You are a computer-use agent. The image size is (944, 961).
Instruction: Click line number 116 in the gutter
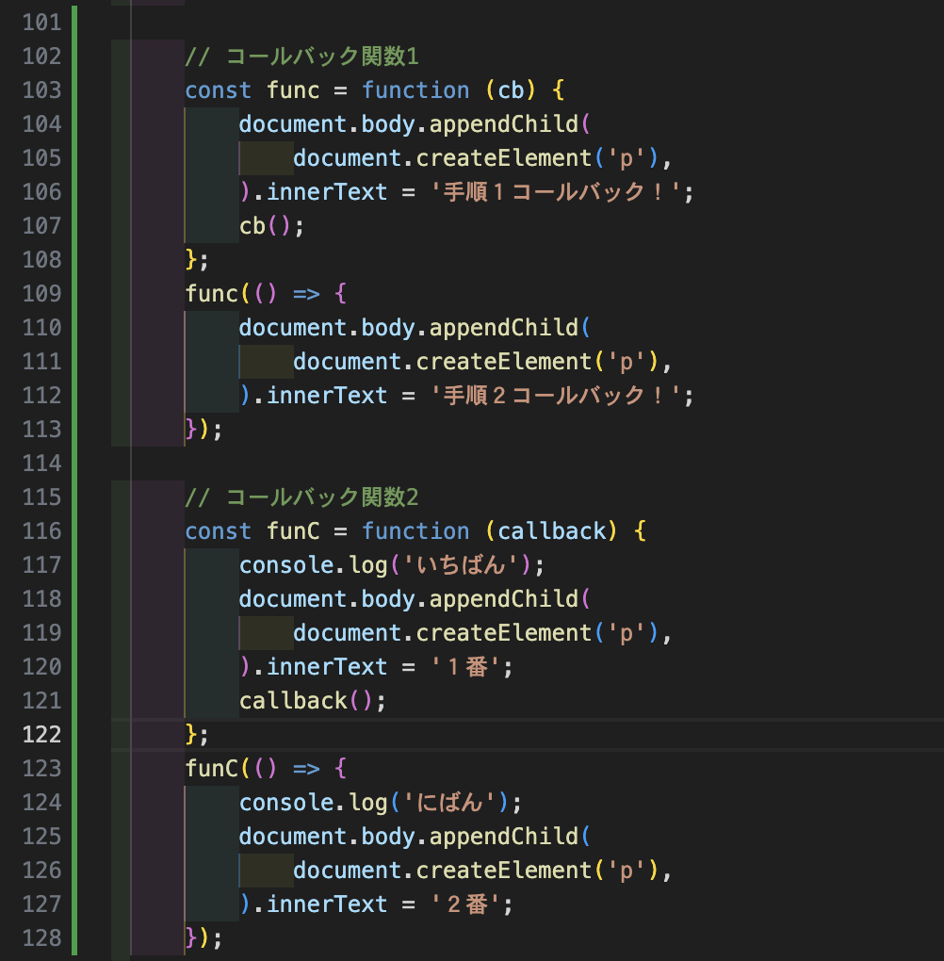tap(42, 531)
